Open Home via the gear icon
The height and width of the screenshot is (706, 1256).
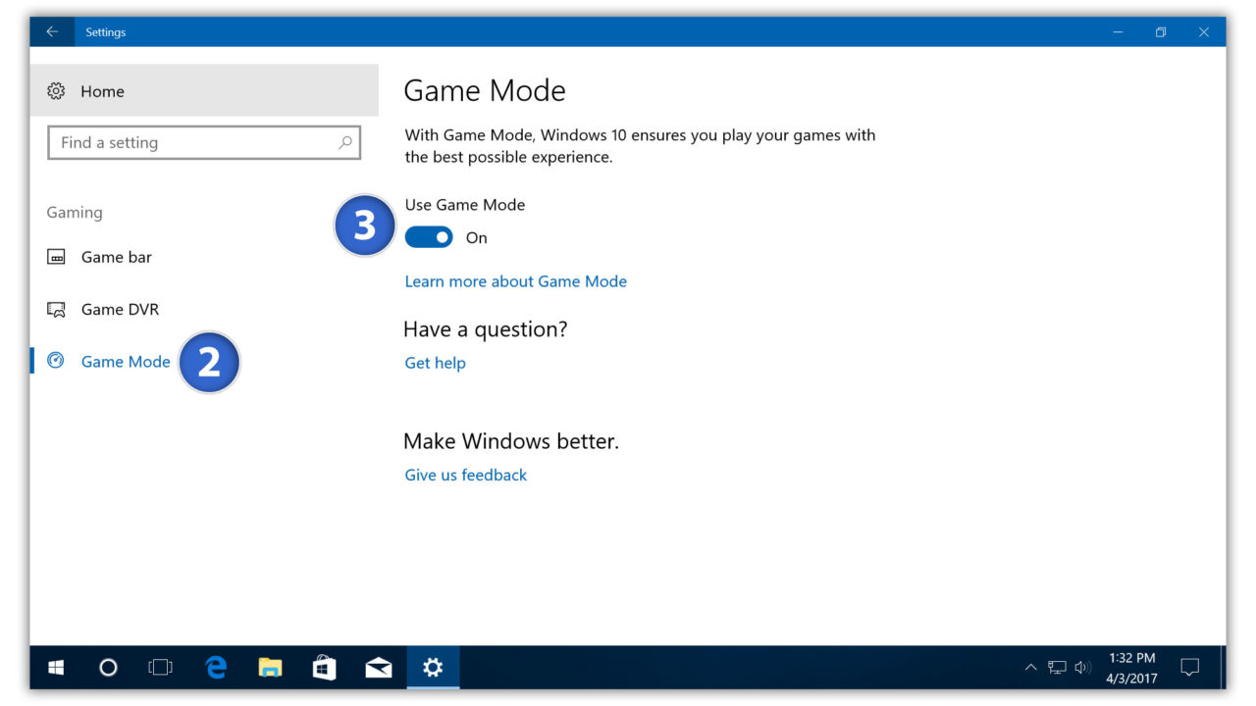(56, 91)
